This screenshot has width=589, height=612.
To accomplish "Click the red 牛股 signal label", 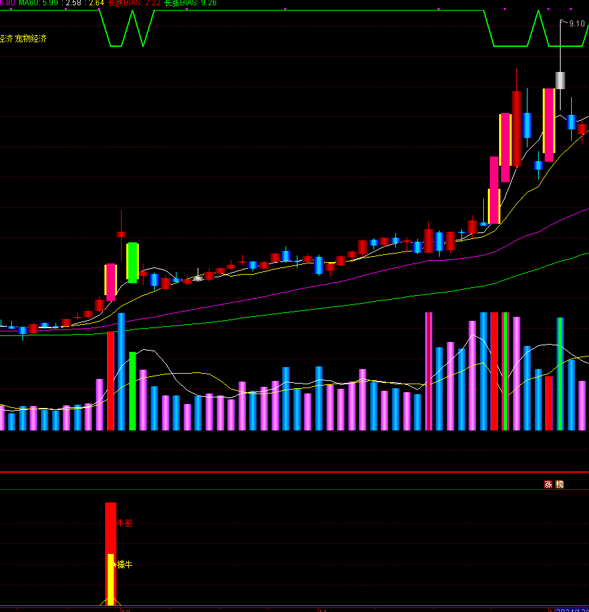I will click(x=125, y=523).
